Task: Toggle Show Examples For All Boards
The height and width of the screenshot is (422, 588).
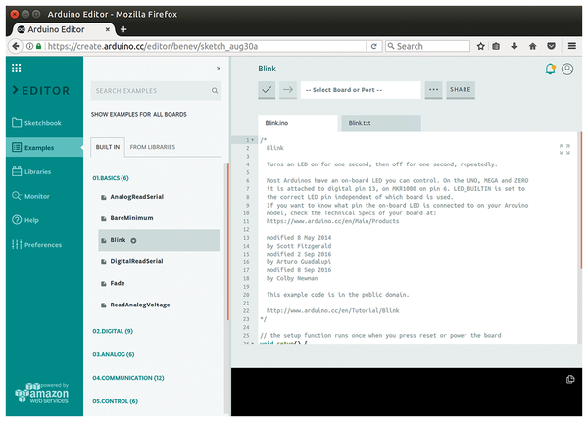Action: pos(139,114)
